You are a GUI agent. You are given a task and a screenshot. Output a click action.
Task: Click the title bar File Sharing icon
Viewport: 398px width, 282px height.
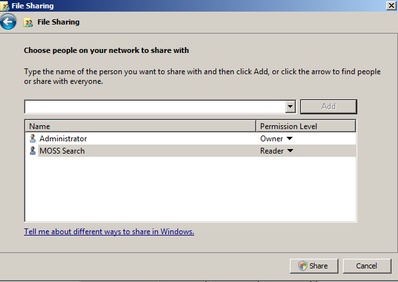click(5, 6)
